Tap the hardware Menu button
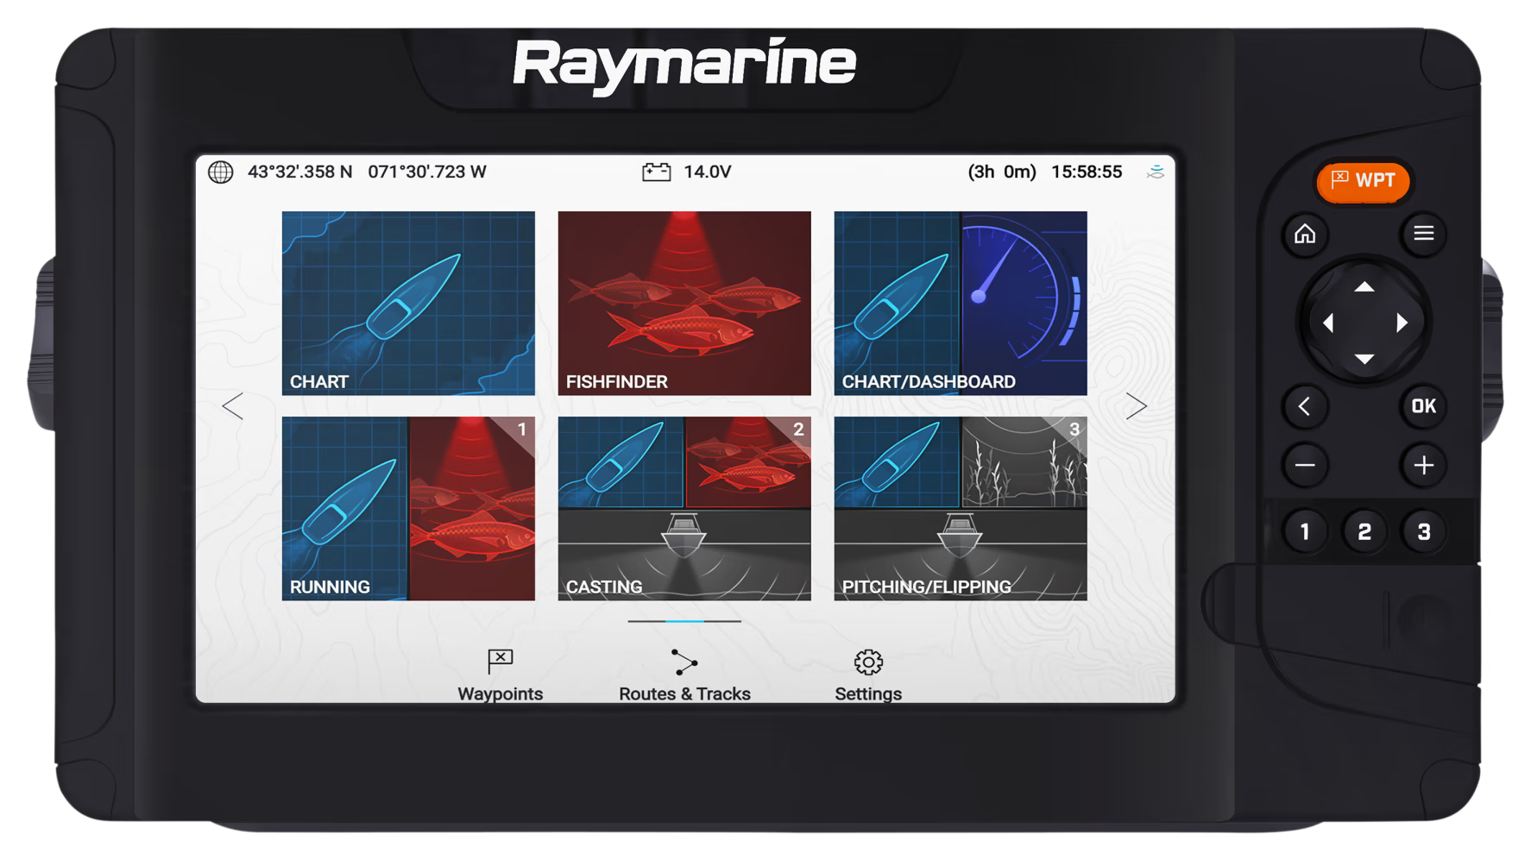This screenshot has height=860, width=1531. [1424, 234]
